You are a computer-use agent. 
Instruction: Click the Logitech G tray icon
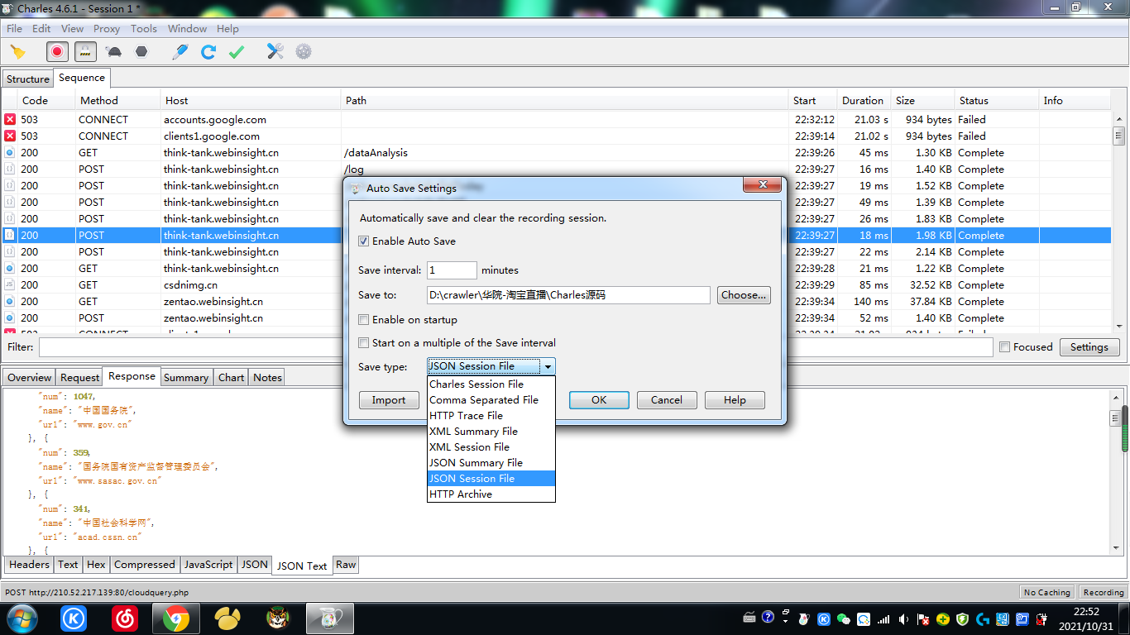pyautogui.click(x=983, y=618)
